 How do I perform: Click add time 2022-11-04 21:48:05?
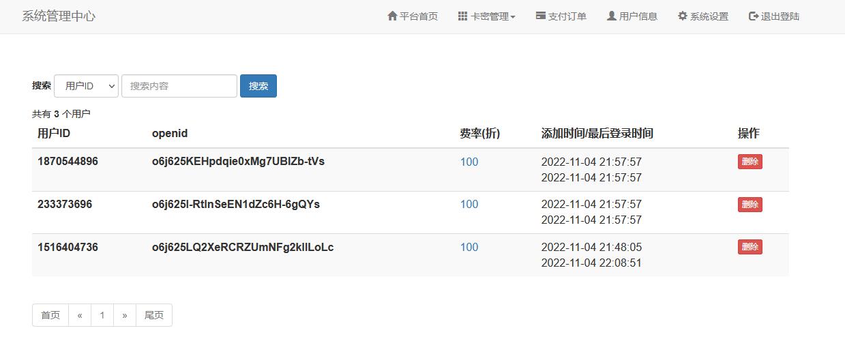[x=591, y=247]
